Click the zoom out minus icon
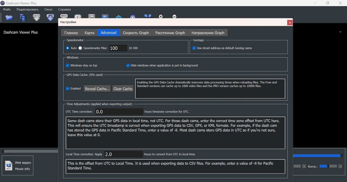 point(174,17)
